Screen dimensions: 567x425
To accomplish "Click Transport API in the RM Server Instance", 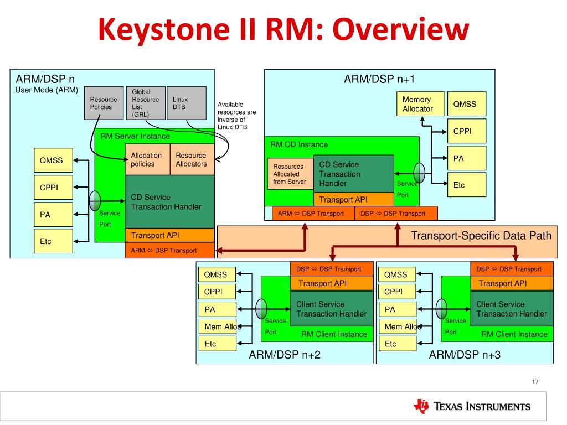I will click(x=169, y=235).
